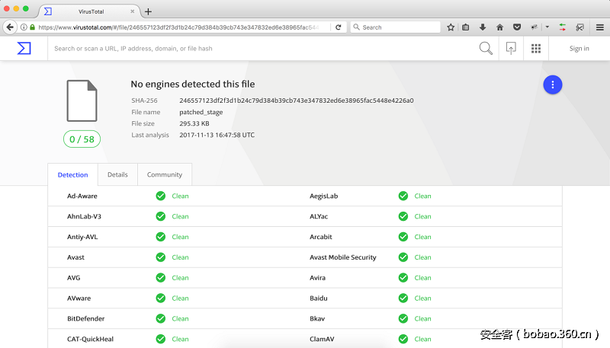This screenshot has height=348, width=610.
Task: Click the Sign in link
Action: [579, 49]
